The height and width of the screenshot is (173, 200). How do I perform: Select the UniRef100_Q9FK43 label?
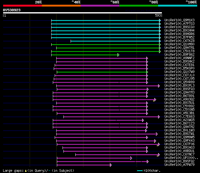click(x=179, y=141)
